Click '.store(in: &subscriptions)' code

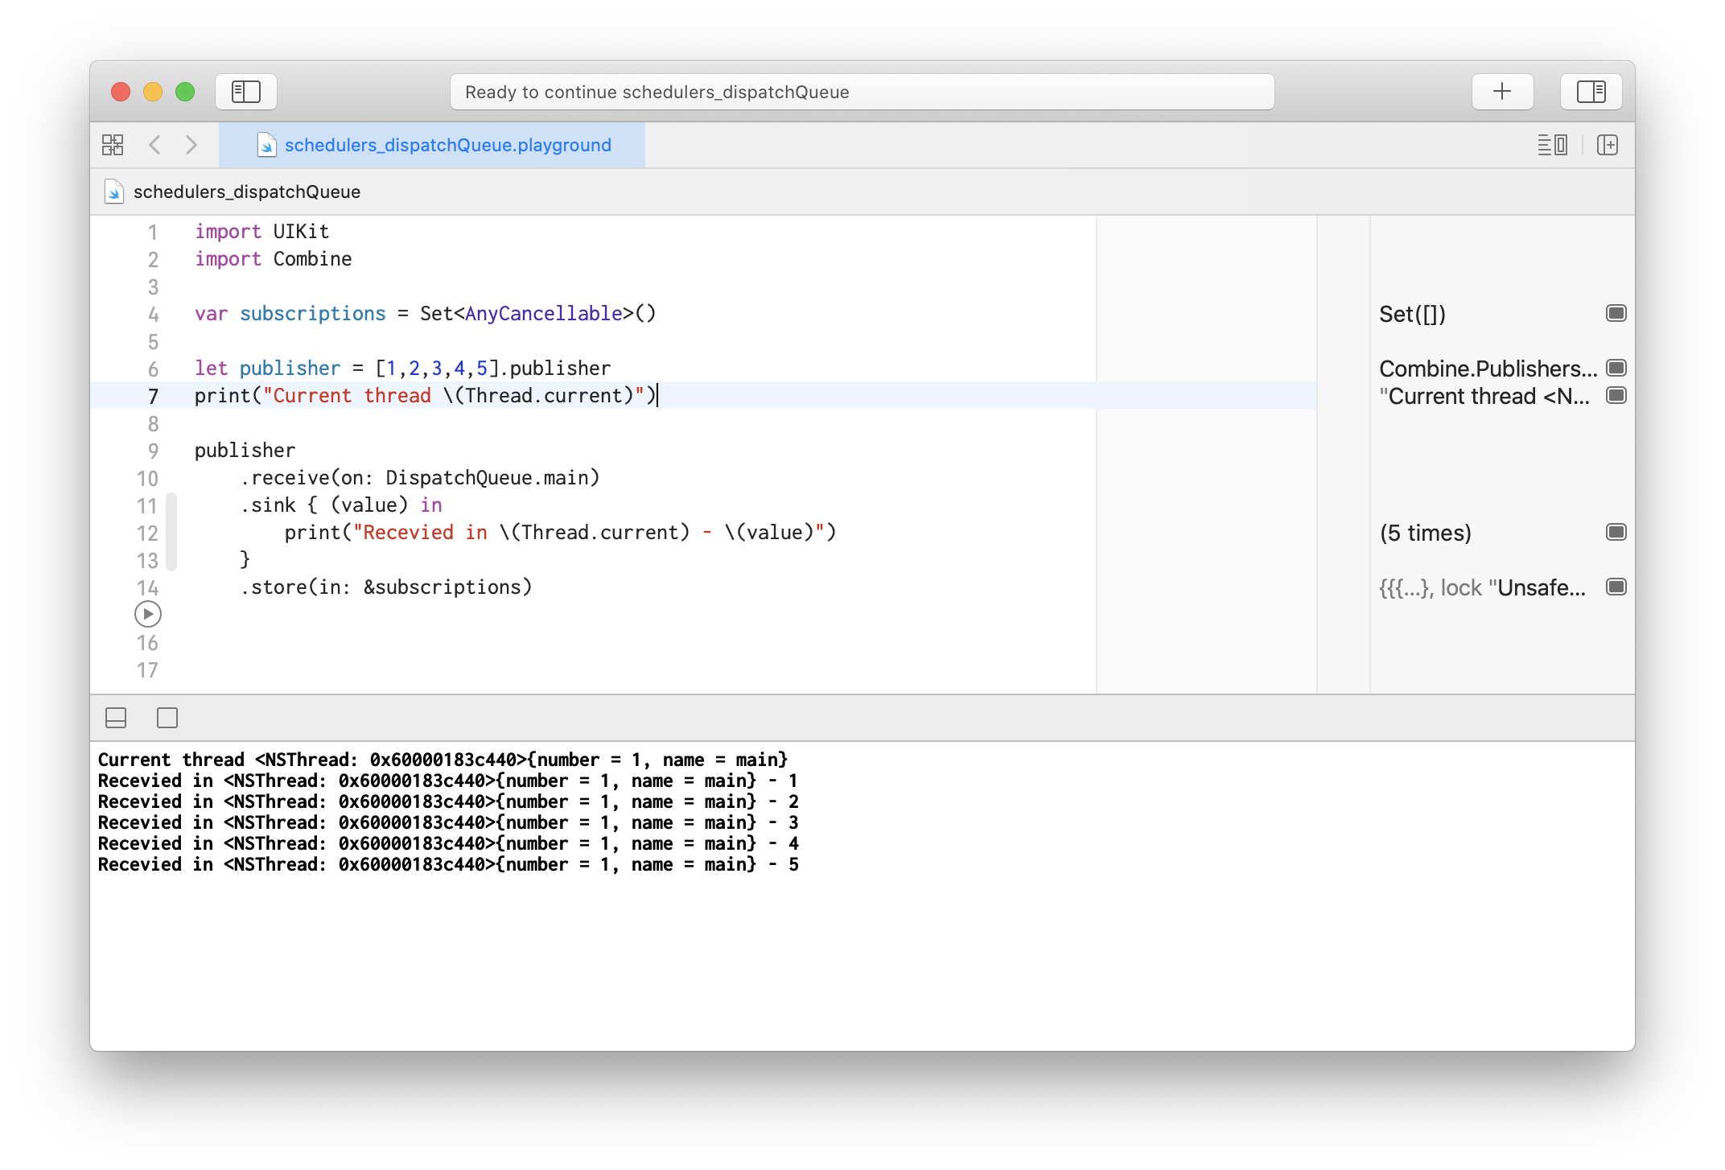tap(386, 587)
